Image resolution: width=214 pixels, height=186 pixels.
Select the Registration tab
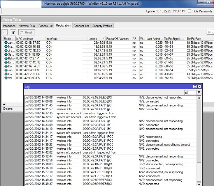63,26
